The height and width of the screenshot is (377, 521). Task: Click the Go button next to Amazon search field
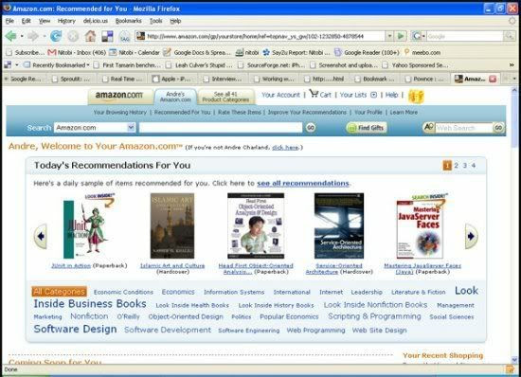[x=311, y=128]
